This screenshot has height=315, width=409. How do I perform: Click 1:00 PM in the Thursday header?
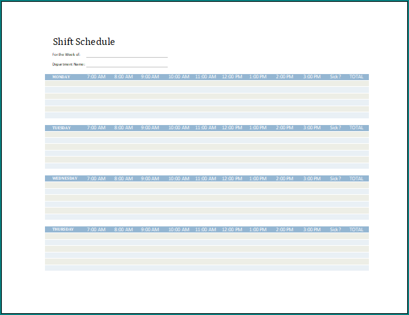258,229
